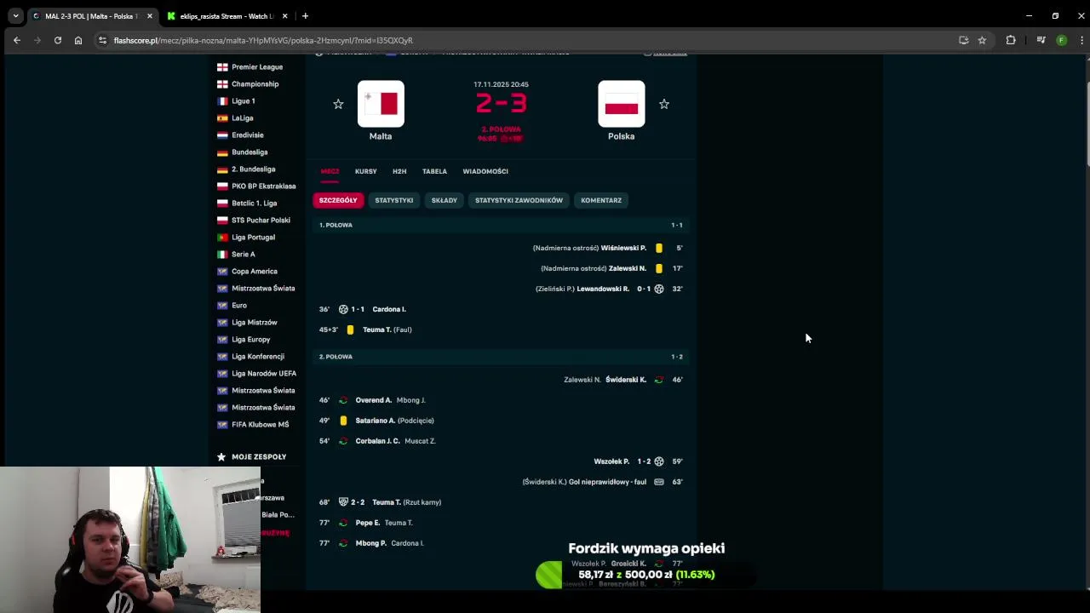This screenshot has height=613, width=1090.
Task: Click the goal ball icon at 36' Cardona
Action: pos(343,309)
